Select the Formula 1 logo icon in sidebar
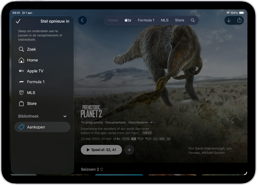 coord(21,82)
